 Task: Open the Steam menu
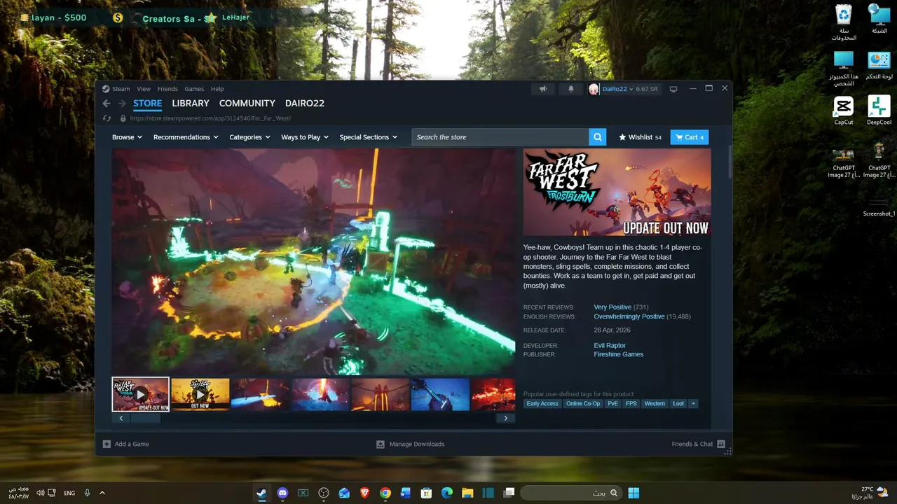pos(121,89)
